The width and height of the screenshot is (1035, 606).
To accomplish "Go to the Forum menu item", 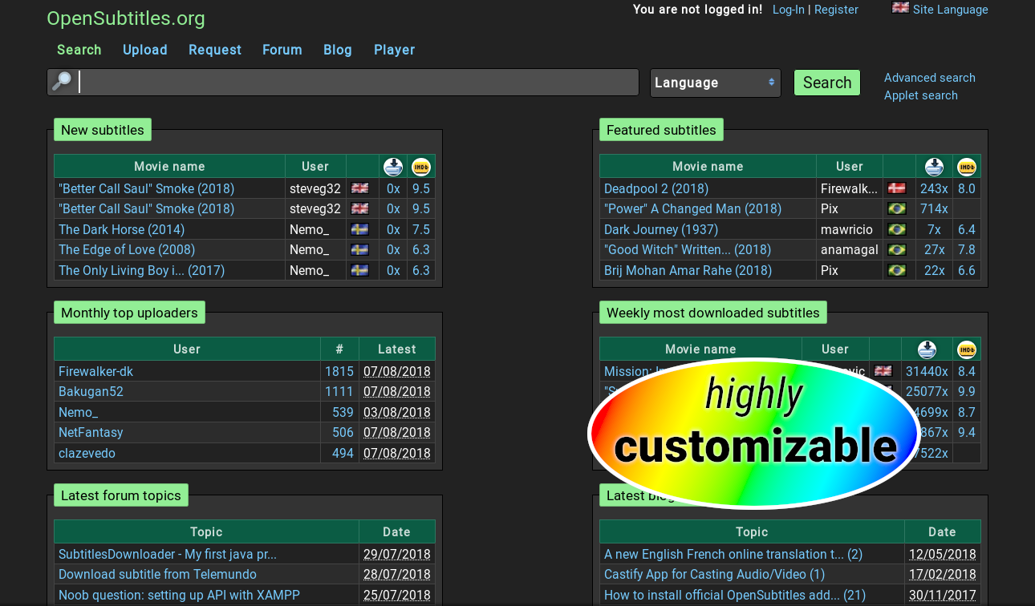I will pyautogui.click(x=282, y=50).
